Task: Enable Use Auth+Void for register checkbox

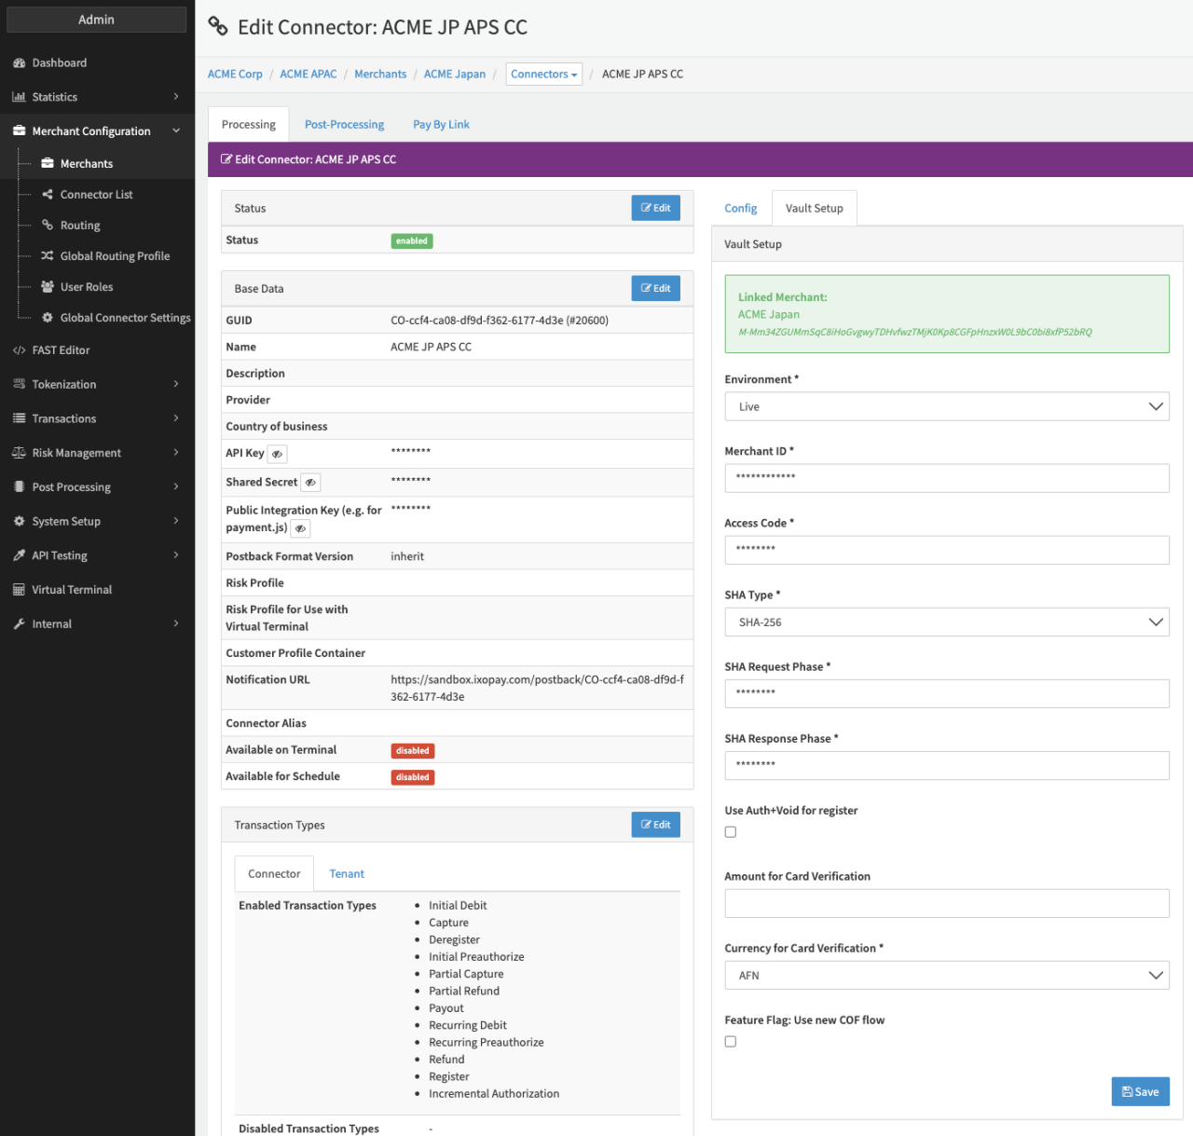Action: [x=731, y=832]
